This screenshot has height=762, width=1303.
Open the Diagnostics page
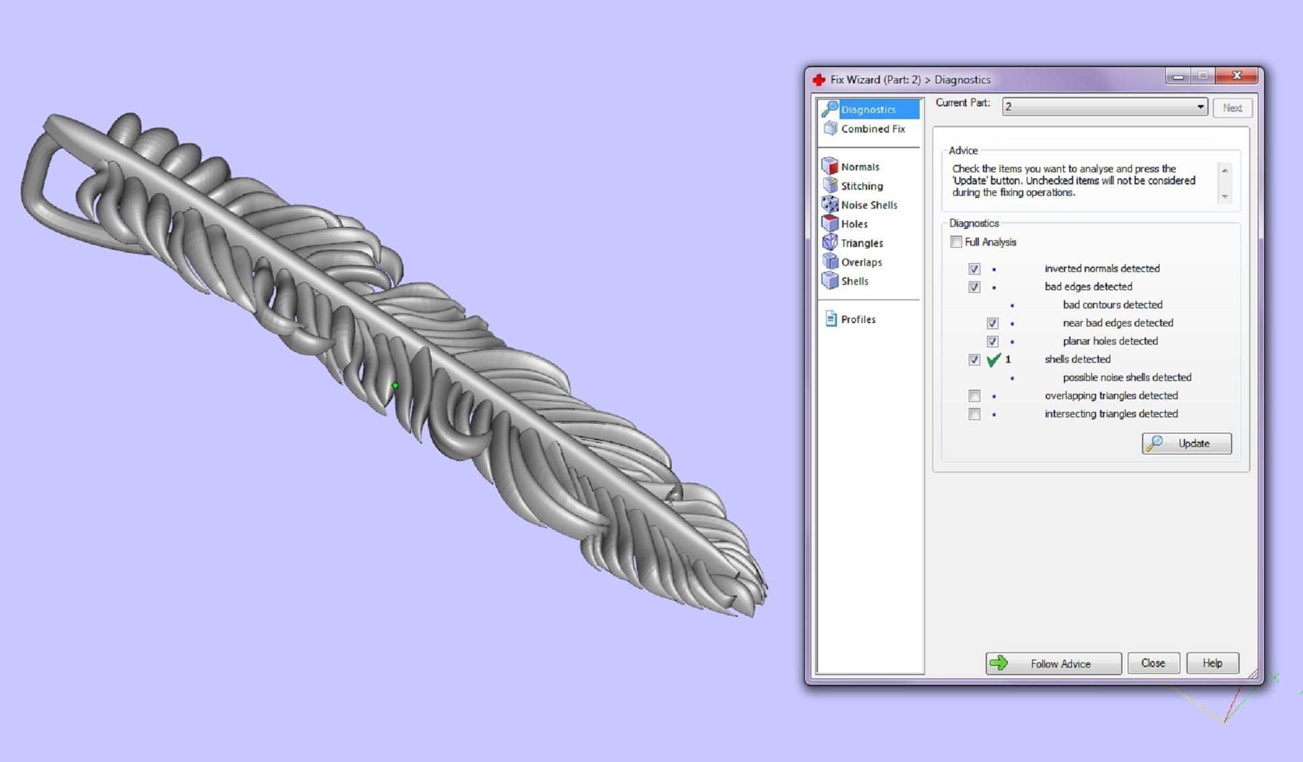pos(868,109)
